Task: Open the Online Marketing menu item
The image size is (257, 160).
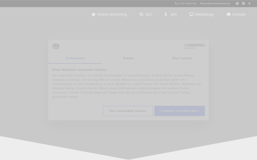Action: [x=109, y=15]
